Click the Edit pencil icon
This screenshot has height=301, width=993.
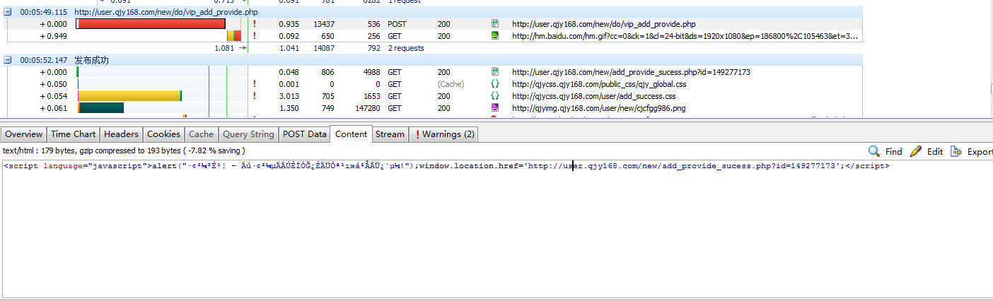(x=916, y=151)
